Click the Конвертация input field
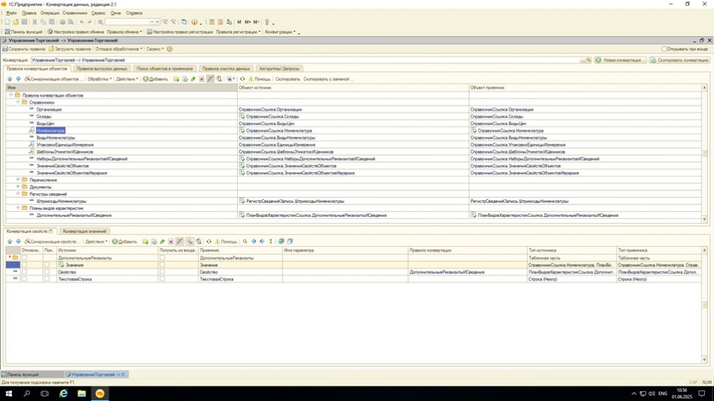This screenshot has height=401, width=714. point(305,60)
